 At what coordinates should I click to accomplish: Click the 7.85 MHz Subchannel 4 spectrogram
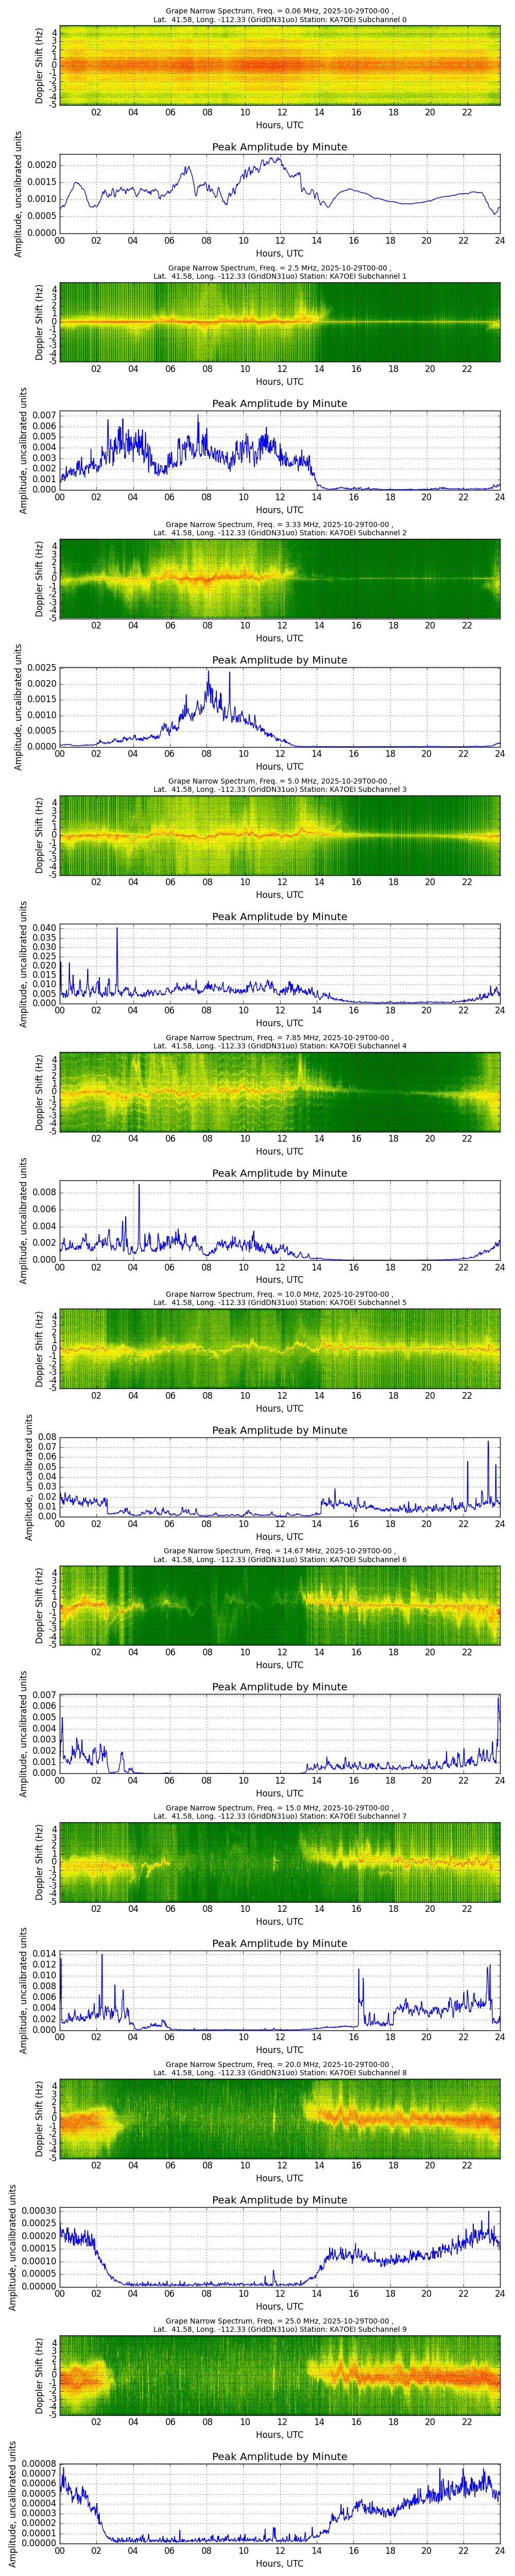pos(280,1091)
